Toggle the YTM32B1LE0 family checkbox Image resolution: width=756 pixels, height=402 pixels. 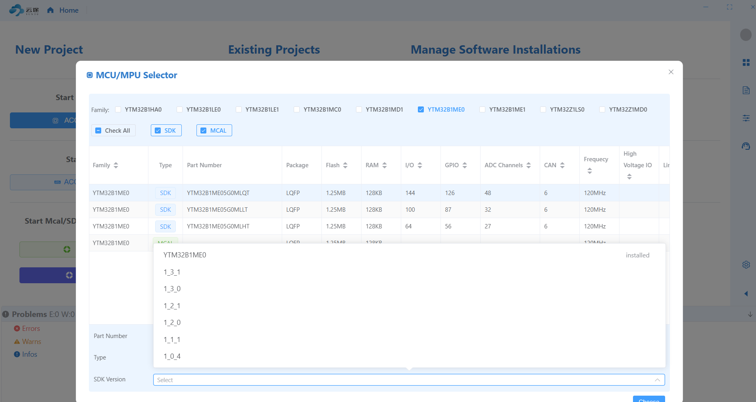coord(179,109)
